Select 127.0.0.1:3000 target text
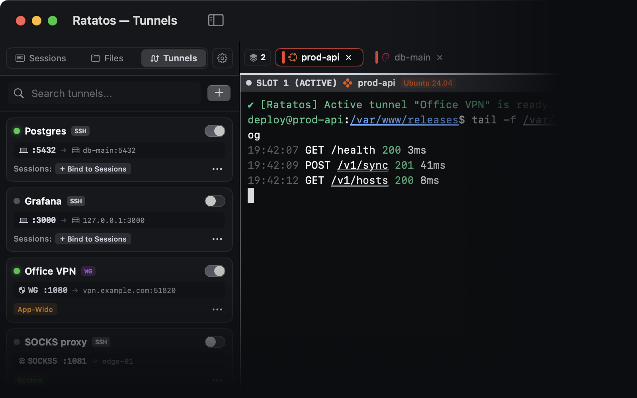This screenshot has height=398, width=637. (x=113, y=220)
